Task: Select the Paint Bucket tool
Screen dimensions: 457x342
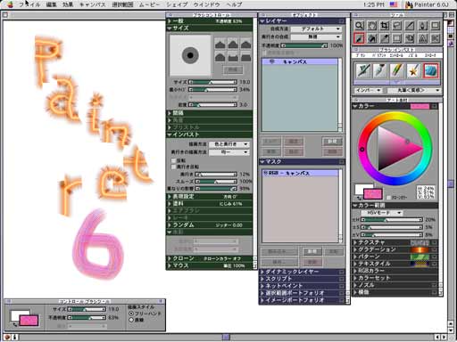Action: (372, 38)
